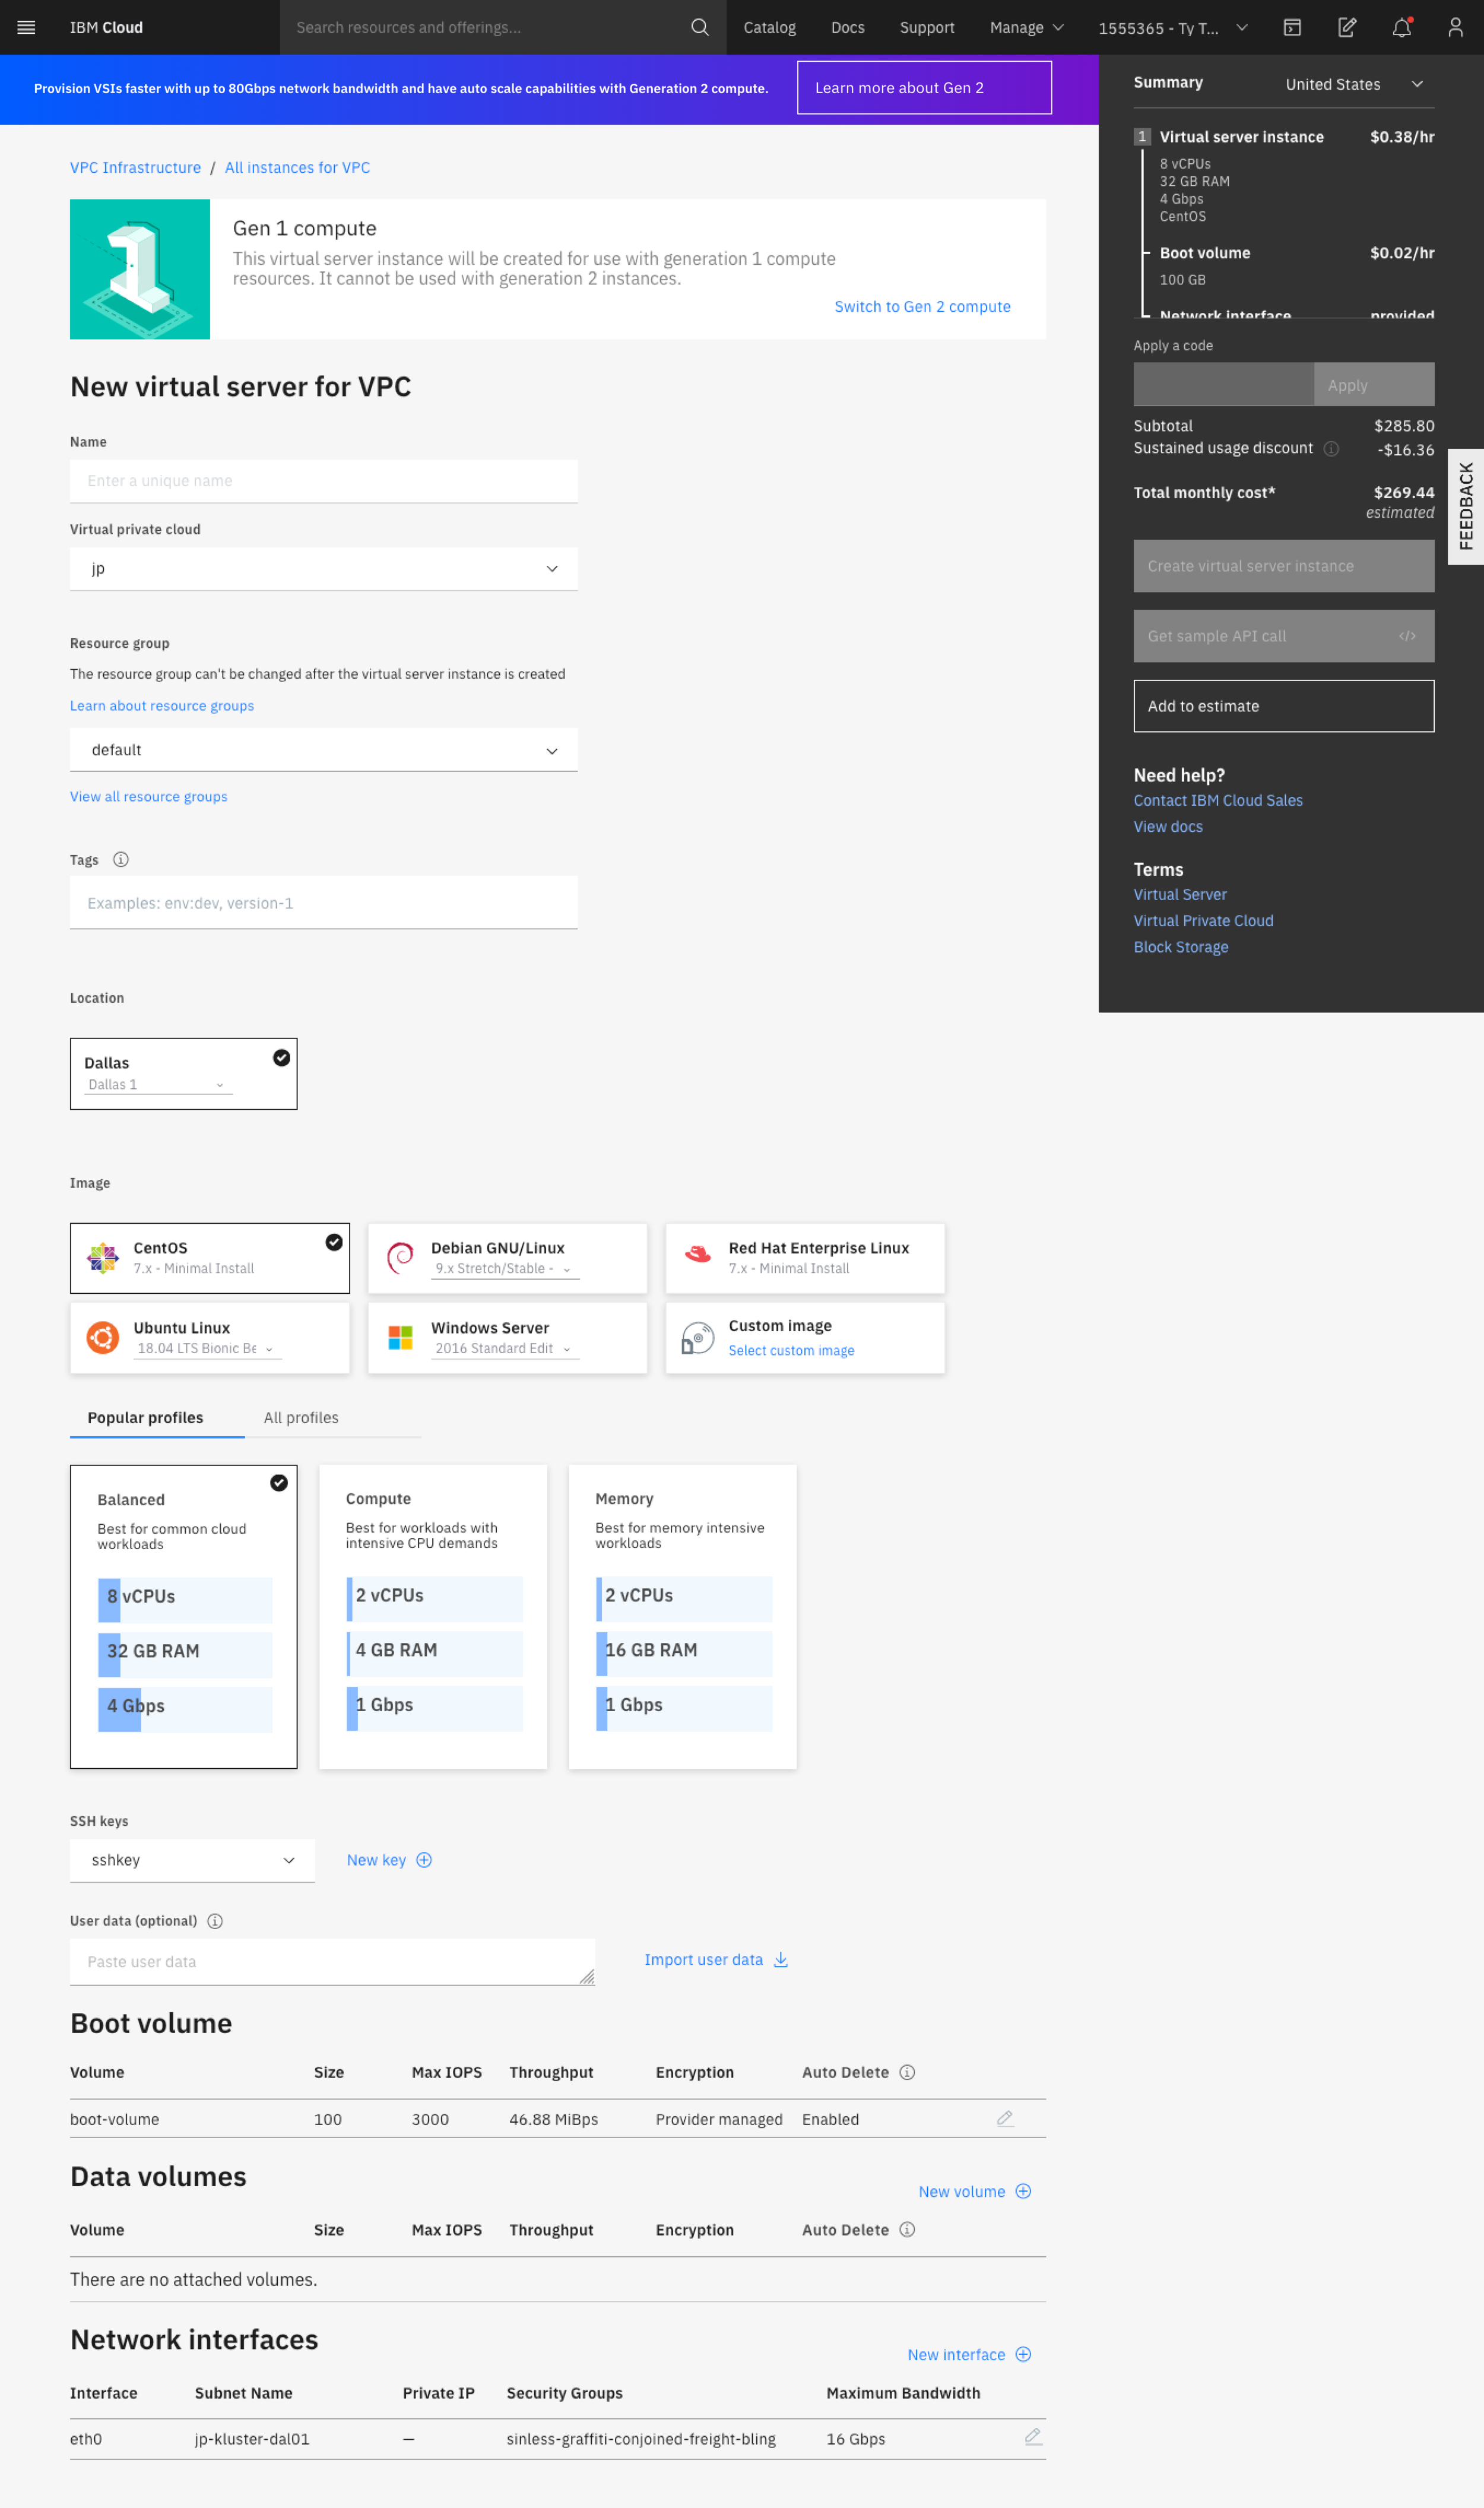Click the Windows Server logo
Viewport: 1484px width, 2508px height.
[400, 1337]
